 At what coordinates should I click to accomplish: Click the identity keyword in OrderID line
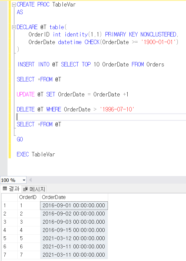(x=76, y=34)
